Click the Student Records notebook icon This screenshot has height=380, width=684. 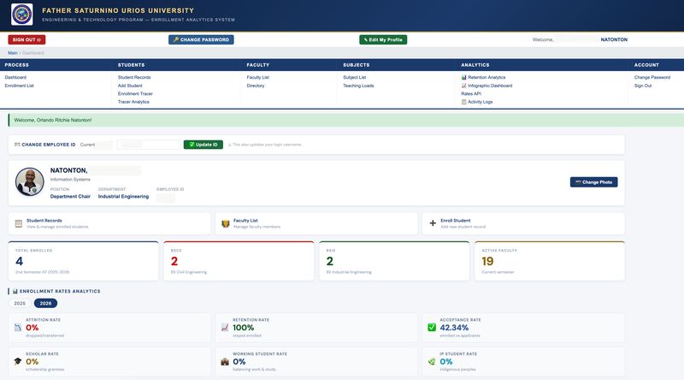(18, 223)
